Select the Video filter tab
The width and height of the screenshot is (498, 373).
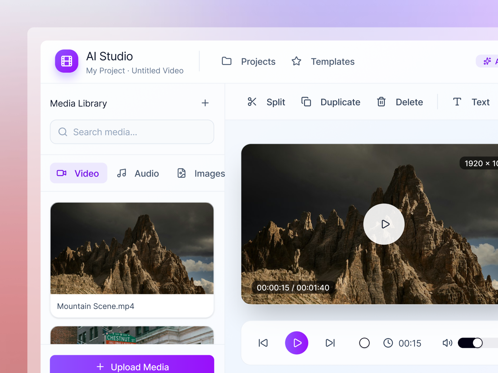(78, 173)
